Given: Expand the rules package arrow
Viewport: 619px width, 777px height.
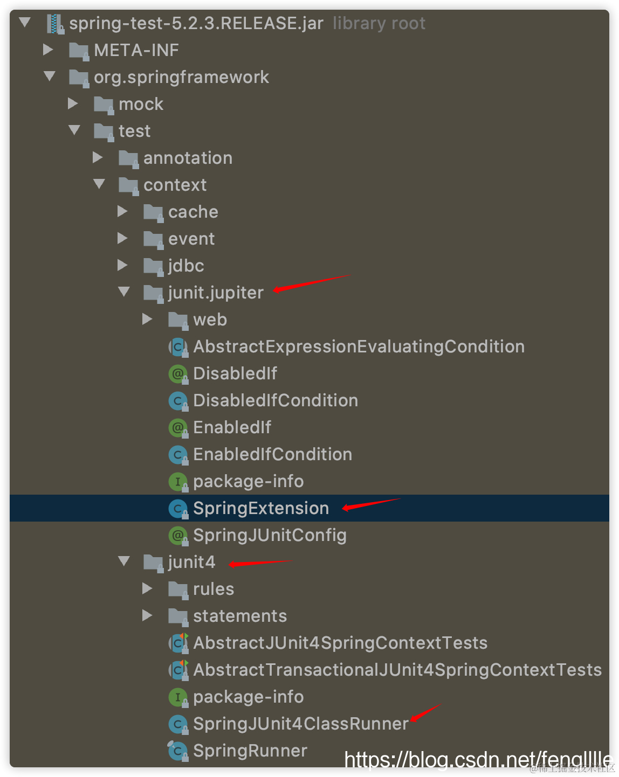Looking at the screenshot, I should 147,588.
